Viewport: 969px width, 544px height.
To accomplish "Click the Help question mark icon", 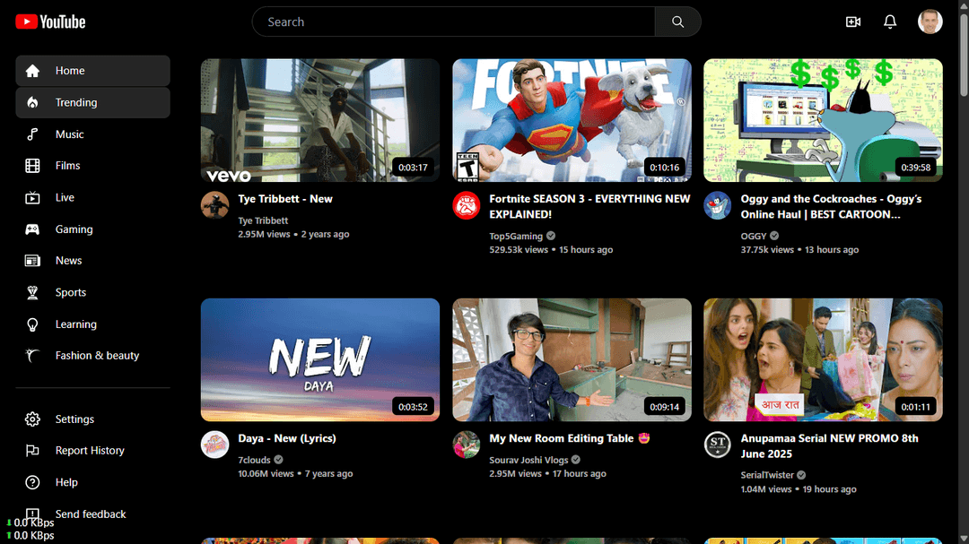I will pos(33,482).
